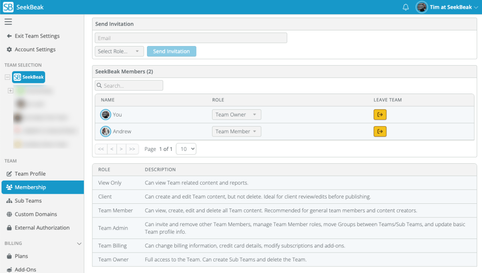482x273 pixels.
Task: Click the leave team icon in You row
Action: click(x=380, y=114)
